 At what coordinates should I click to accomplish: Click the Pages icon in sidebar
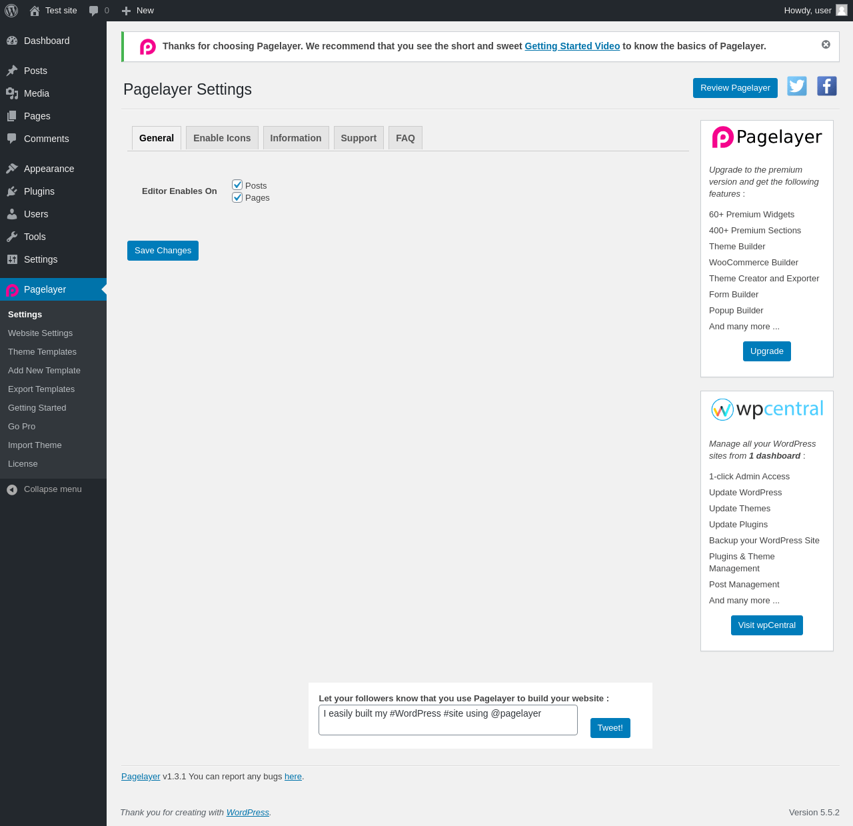[12, 116]
